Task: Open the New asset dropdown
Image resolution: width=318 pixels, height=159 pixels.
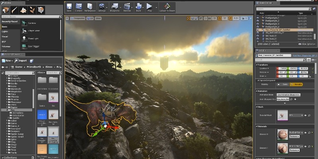Action: (7, 61)
